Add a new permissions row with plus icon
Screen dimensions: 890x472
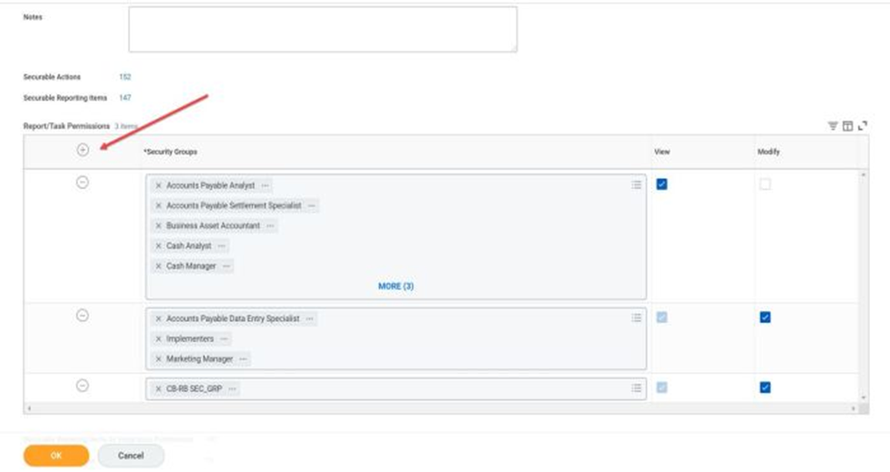82,150
